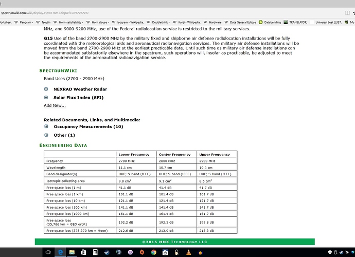Open Microsoft Store from the taskbar
This screenshot has width=355, height=257.
(x=83, y=252)
